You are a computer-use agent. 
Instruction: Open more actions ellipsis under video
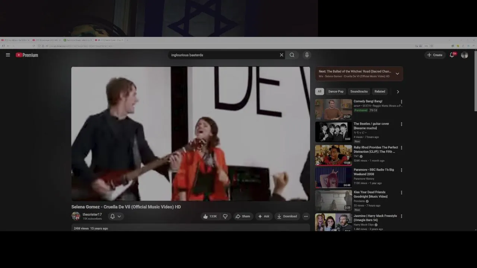[306, 216]
